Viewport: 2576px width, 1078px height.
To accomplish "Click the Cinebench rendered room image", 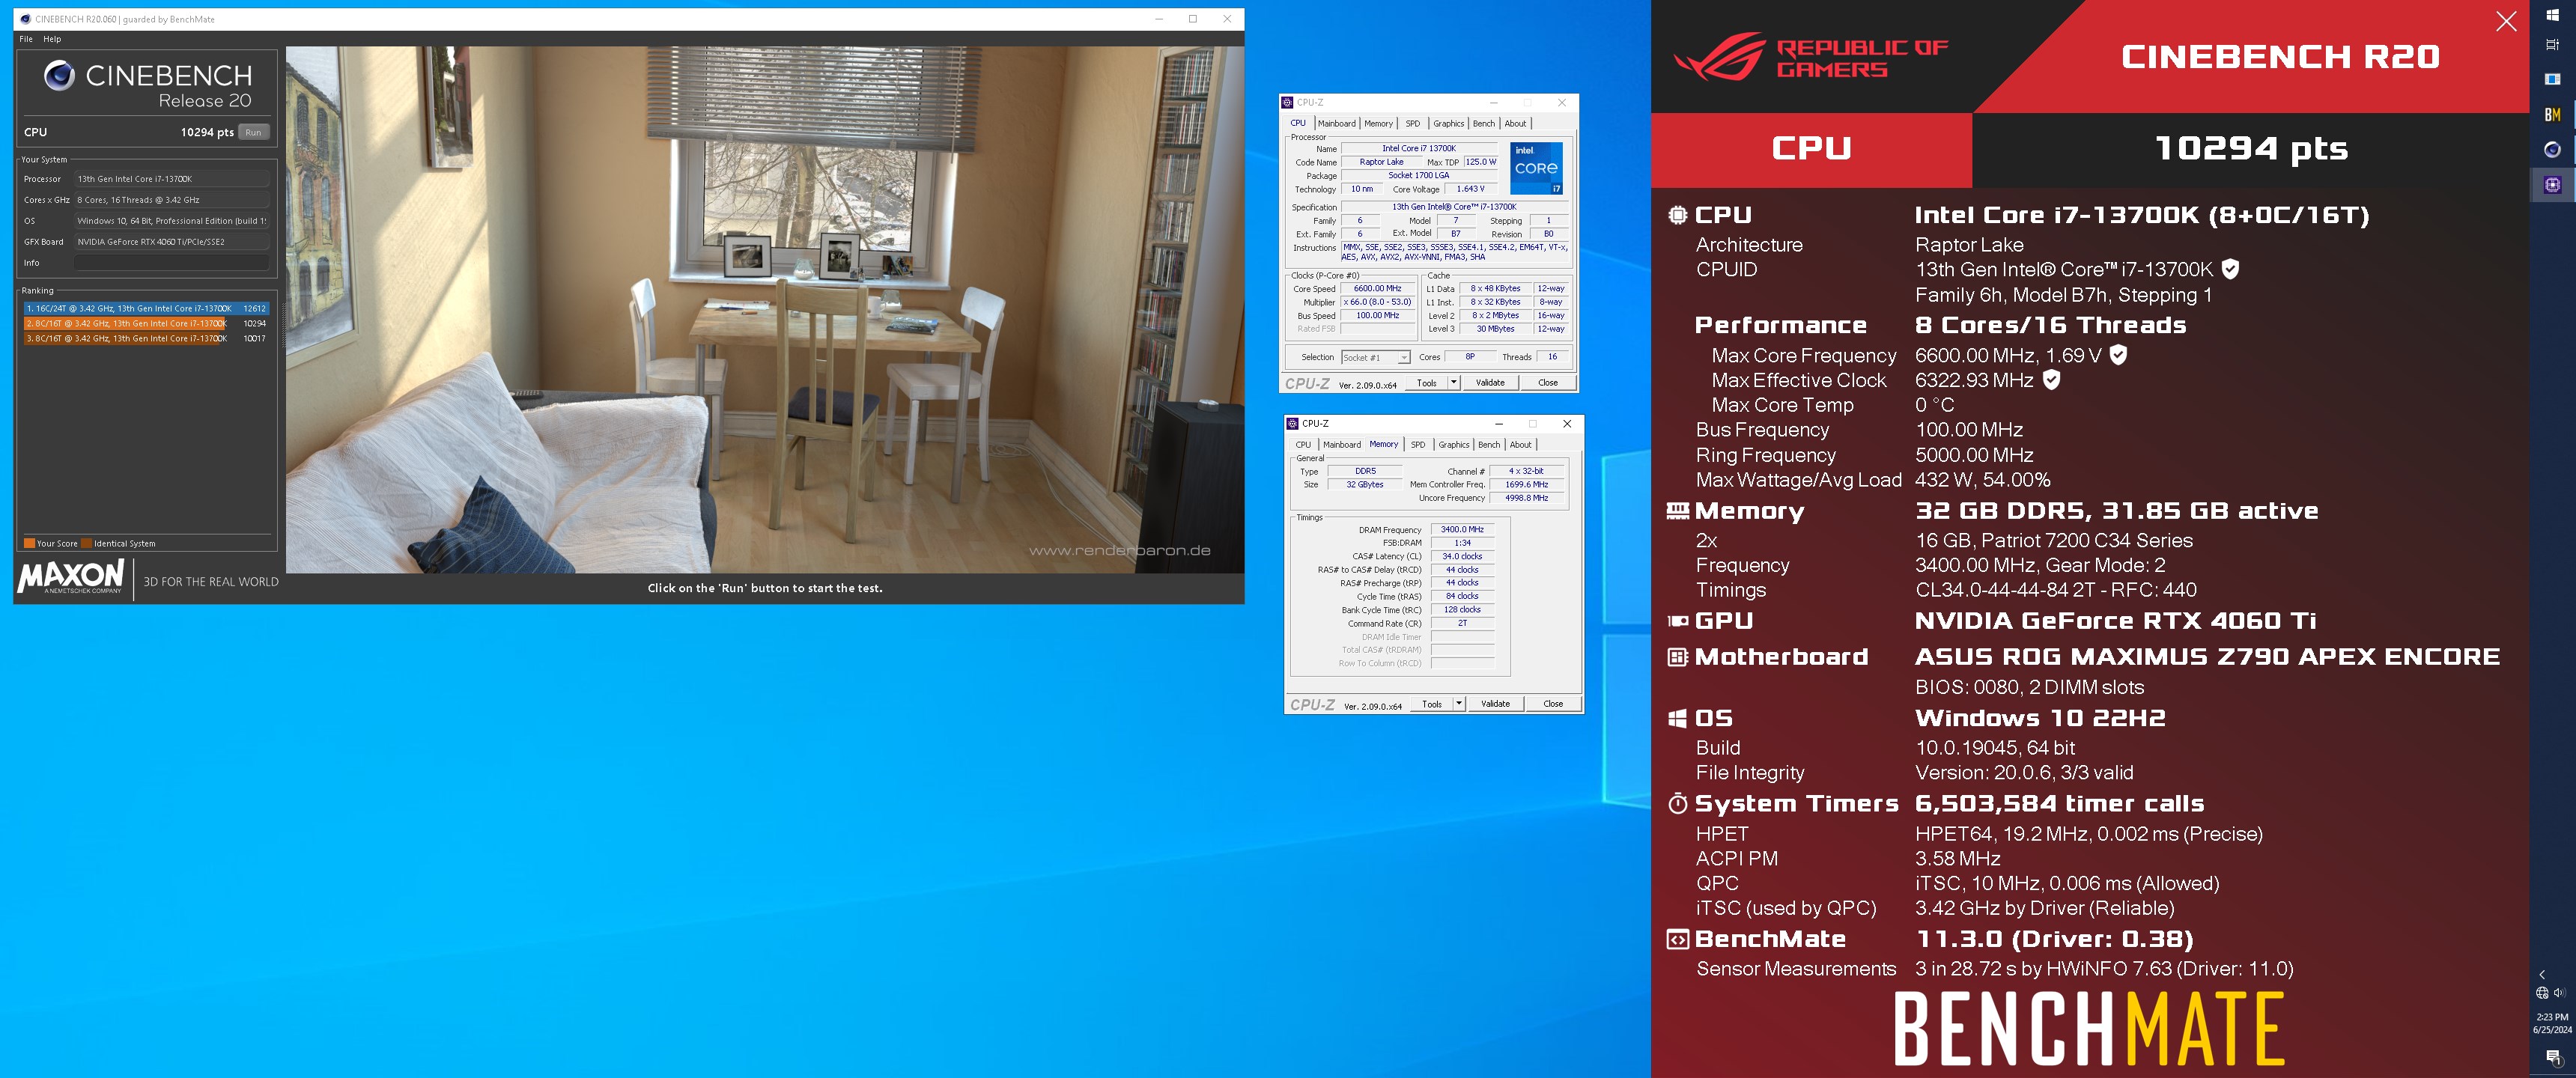I will point(765,309).
